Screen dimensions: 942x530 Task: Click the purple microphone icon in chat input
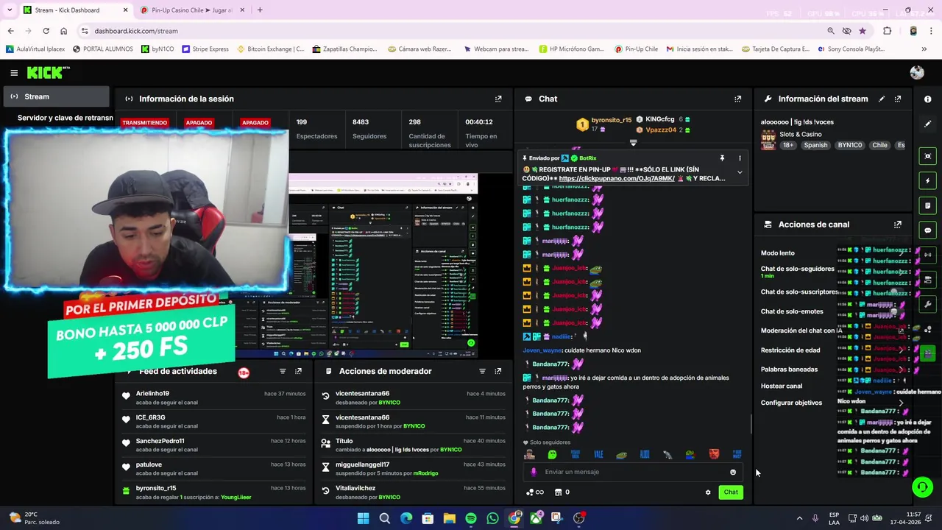coord(534,472)
